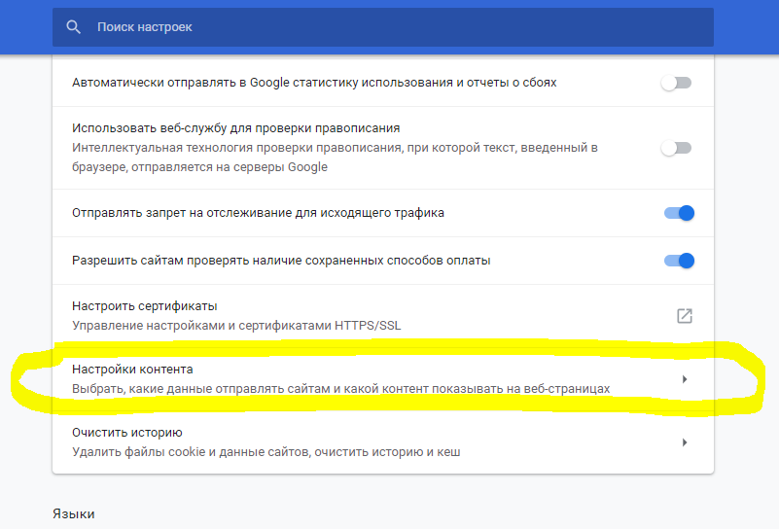Click 'Выбрать, какие данные отправлять сайтам' description
Image resolution: width=779 pixels, height=529 pixels.
[x=340, y=388]
